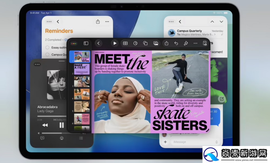Tap the down chevron to view next email

coord(221,22)
